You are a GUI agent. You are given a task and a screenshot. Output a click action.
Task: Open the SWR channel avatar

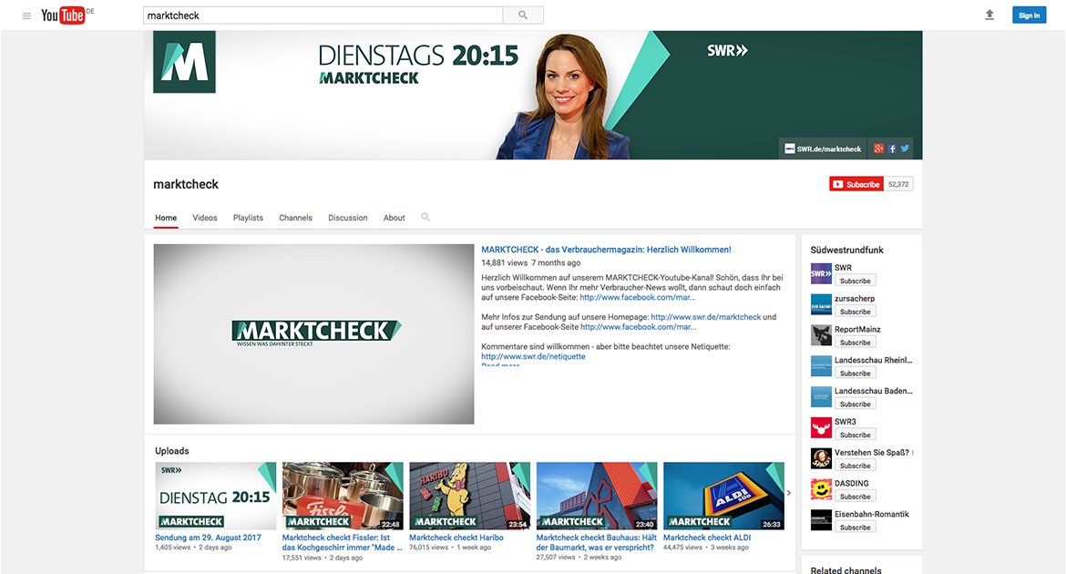click(x=821, y=273)
